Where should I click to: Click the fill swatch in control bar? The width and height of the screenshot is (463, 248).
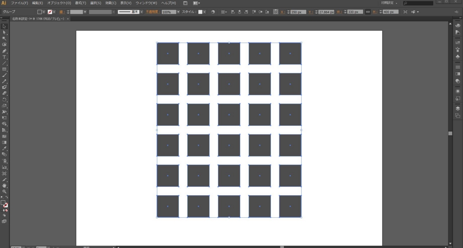[40, 12]
